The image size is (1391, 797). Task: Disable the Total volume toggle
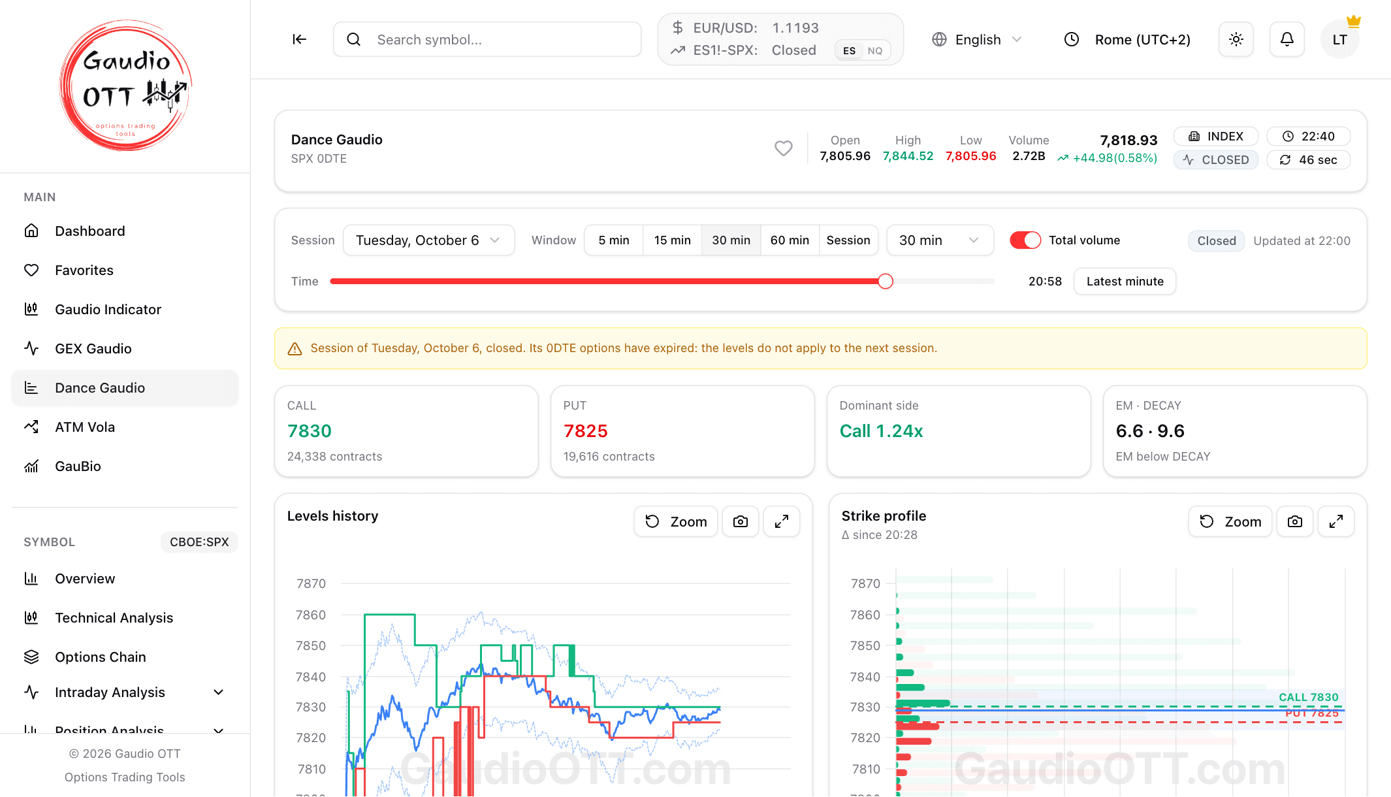click(1025, 240)
